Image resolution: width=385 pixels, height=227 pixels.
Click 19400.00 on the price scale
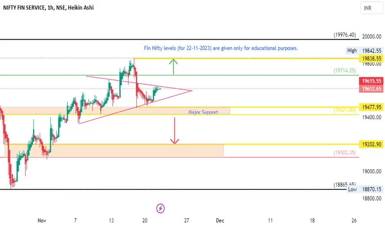point(371,117)
